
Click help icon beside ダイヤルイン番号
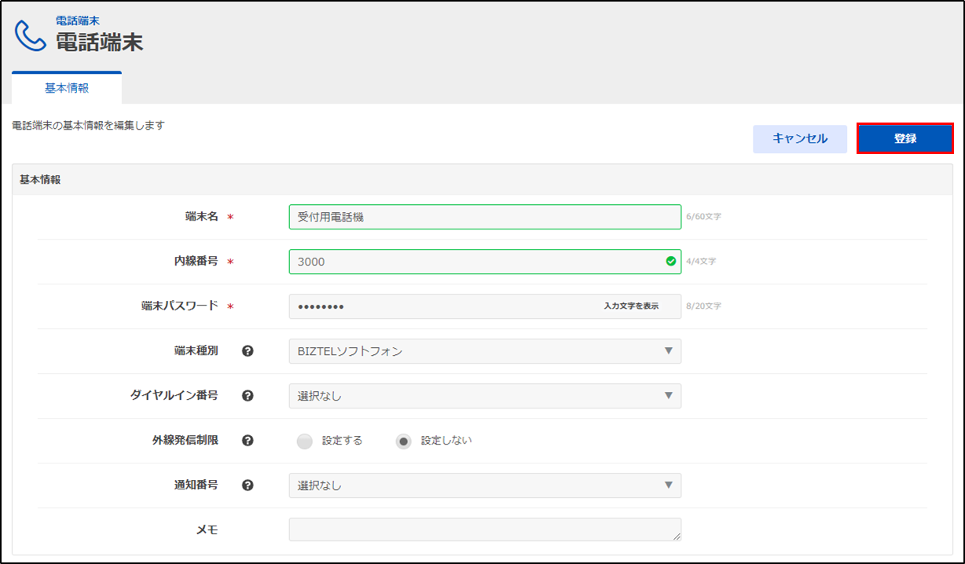pyautogui.click(x=248, y=396)
